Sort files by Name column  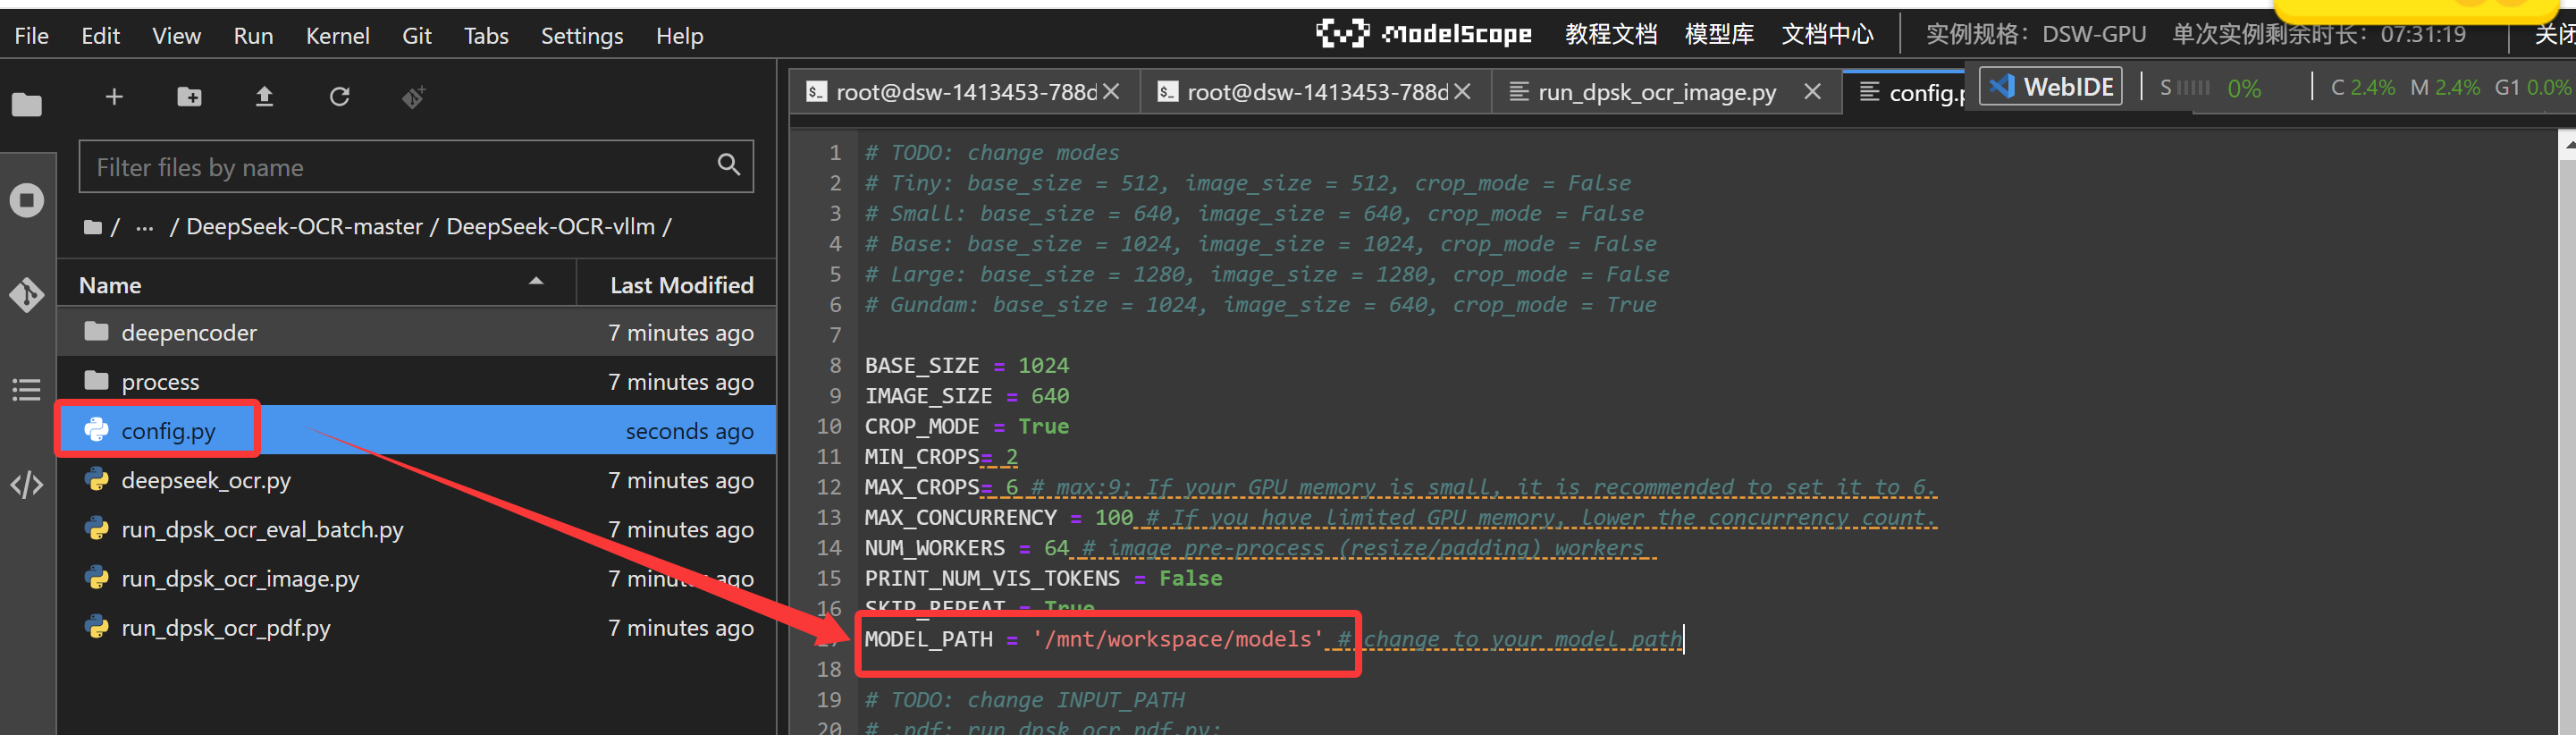click(x=316, y=285)
